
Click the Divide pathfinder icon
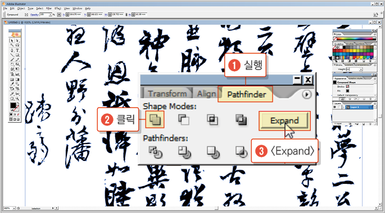tap(156, 152)
